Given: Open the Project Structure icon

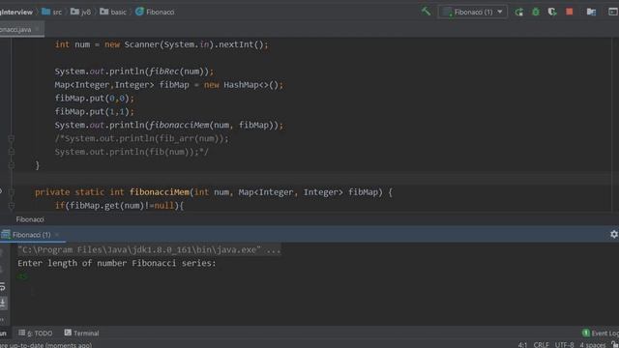Looking at the screenshot, I should [591, 12].
